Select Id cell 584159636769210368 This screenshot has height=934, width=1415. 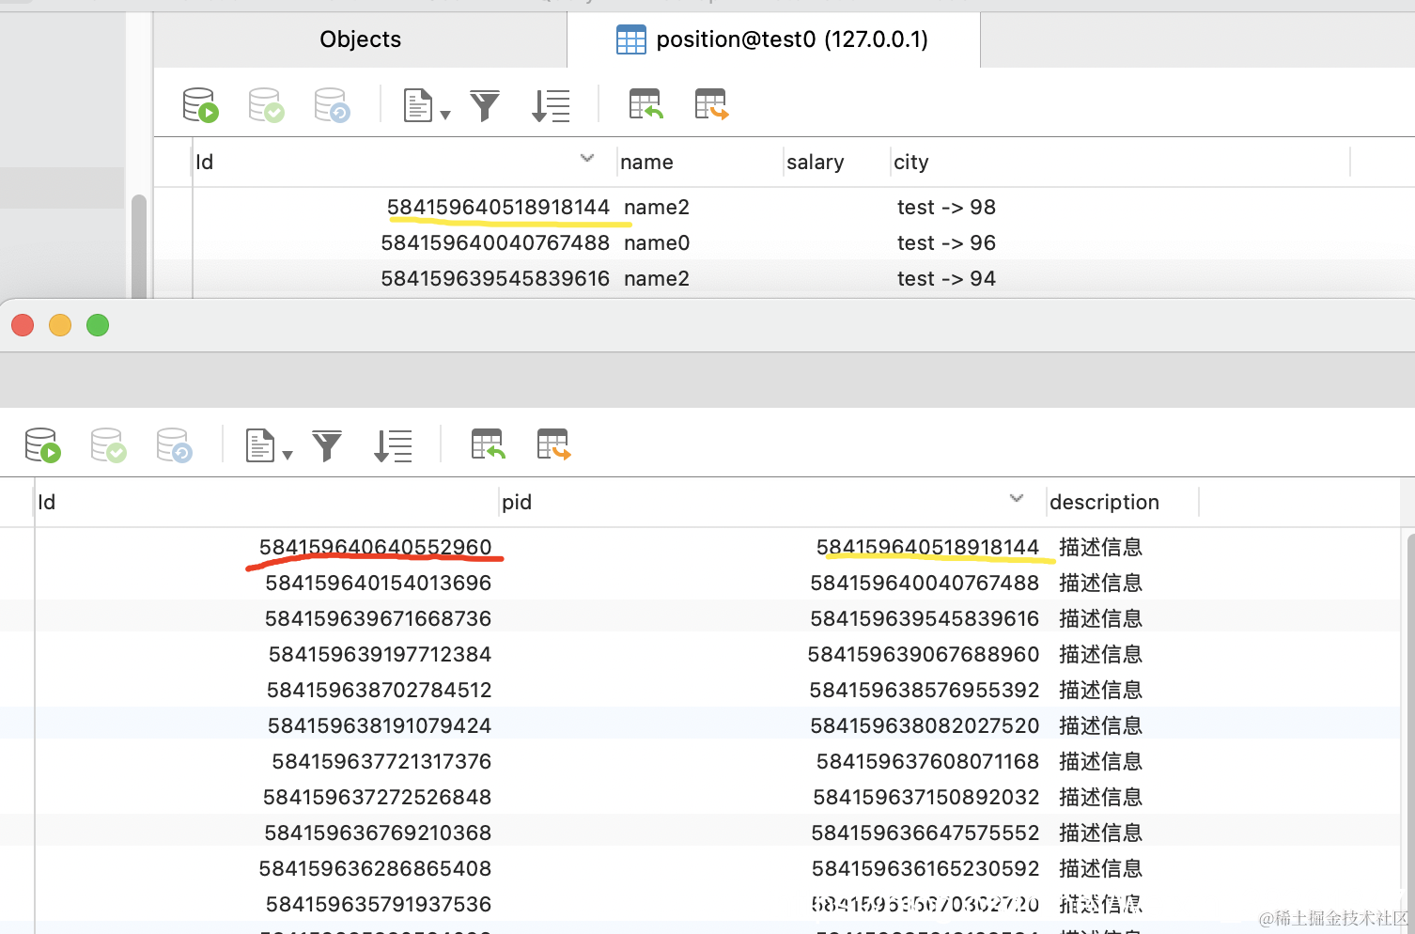pyautogui.click(x=378, y=833)
